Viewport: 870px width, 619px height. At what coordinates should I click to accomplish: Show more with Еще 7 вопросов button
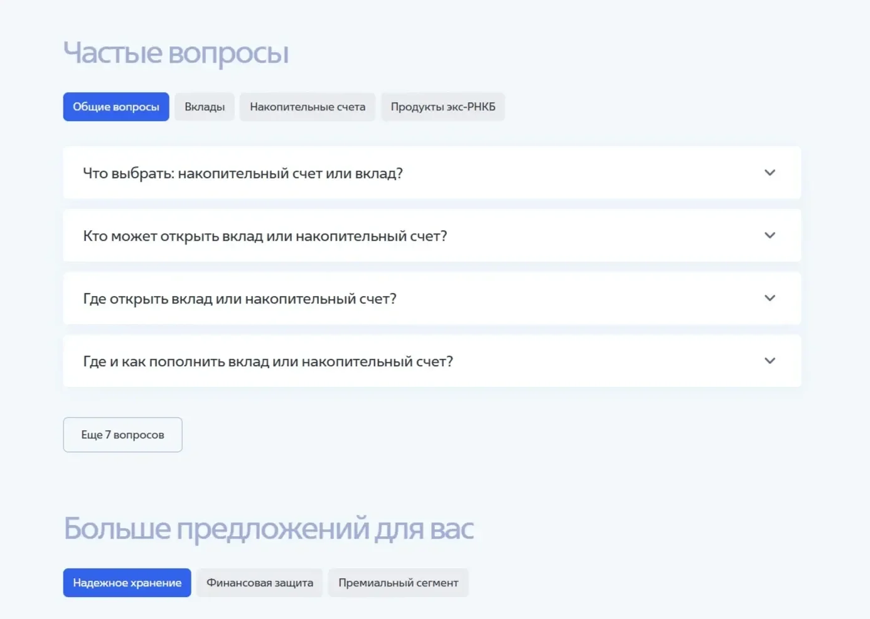click(x=123, y=435)
